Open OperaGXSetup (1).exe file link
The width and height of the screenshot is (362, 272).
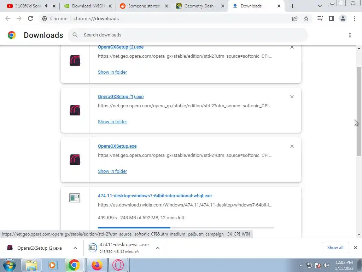(121, 97)
